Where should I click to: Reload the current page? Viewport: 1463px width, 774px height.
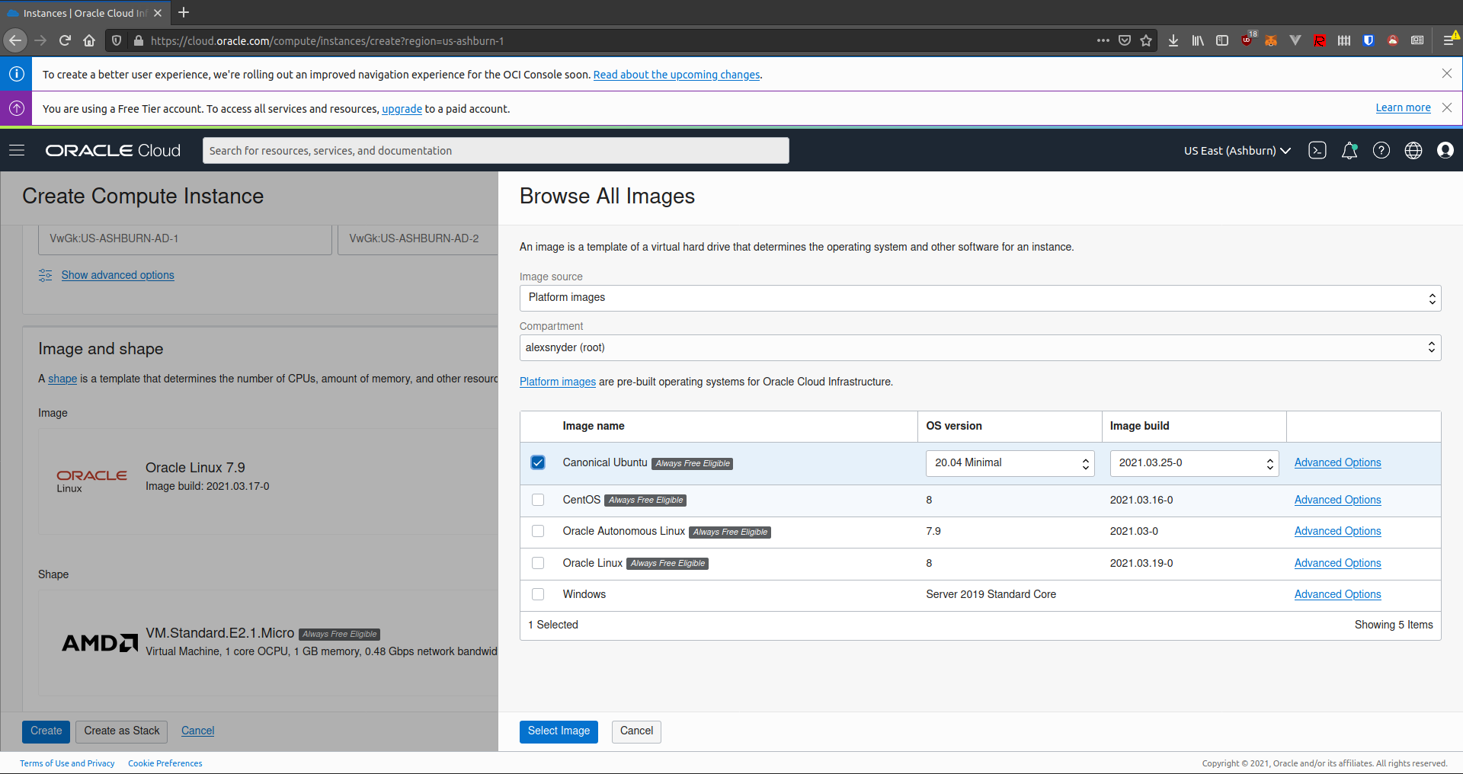[65, 40]
